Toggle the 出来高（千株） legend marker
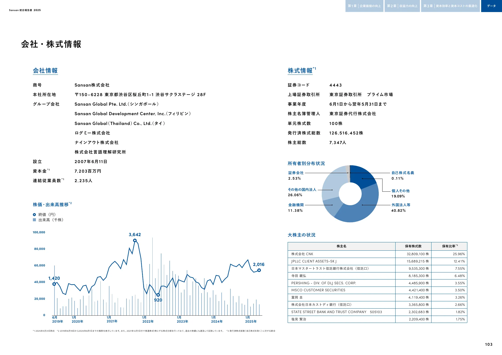 coord(34,220)
